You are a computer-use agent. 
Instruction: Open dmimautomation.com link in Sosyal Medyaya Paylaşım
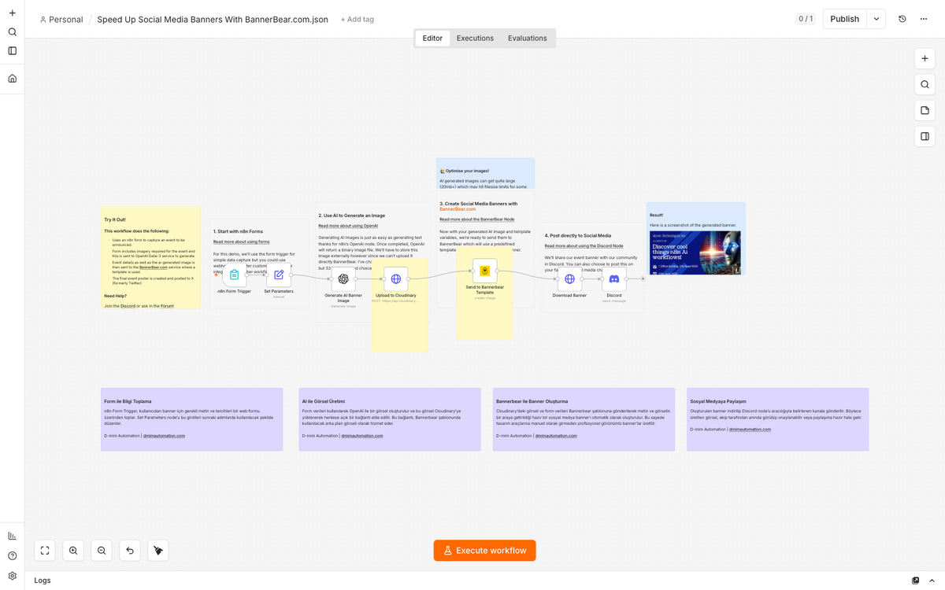(x=750, y=430)
